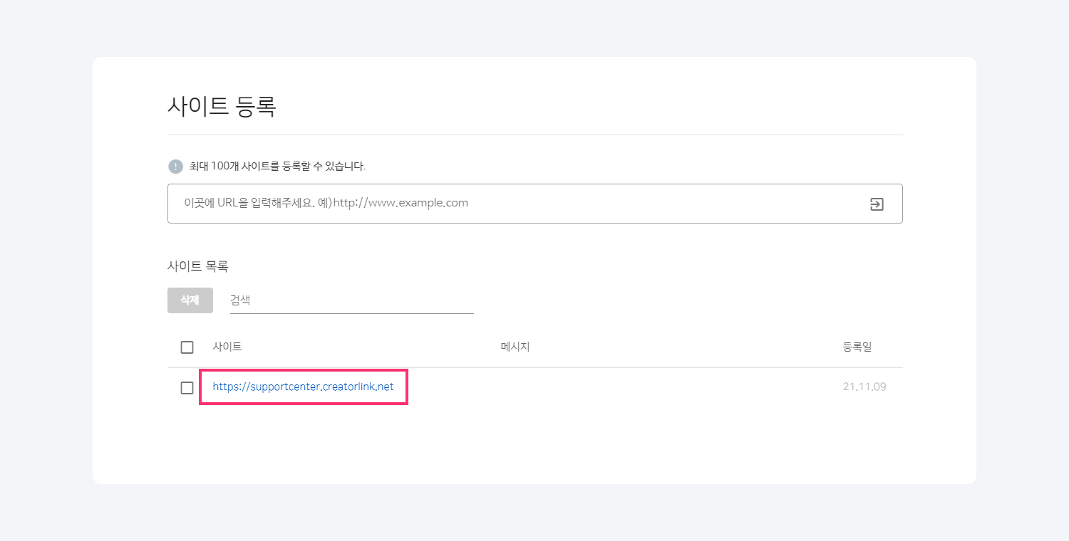This screenshot has width=1069, height=541.
Task: Open the supportcenter.creatorlink.net site link
Action: point(303,387)
